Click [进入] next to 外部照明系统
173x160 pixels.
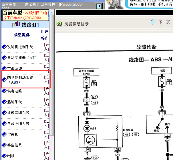click(x=46, y=113)
